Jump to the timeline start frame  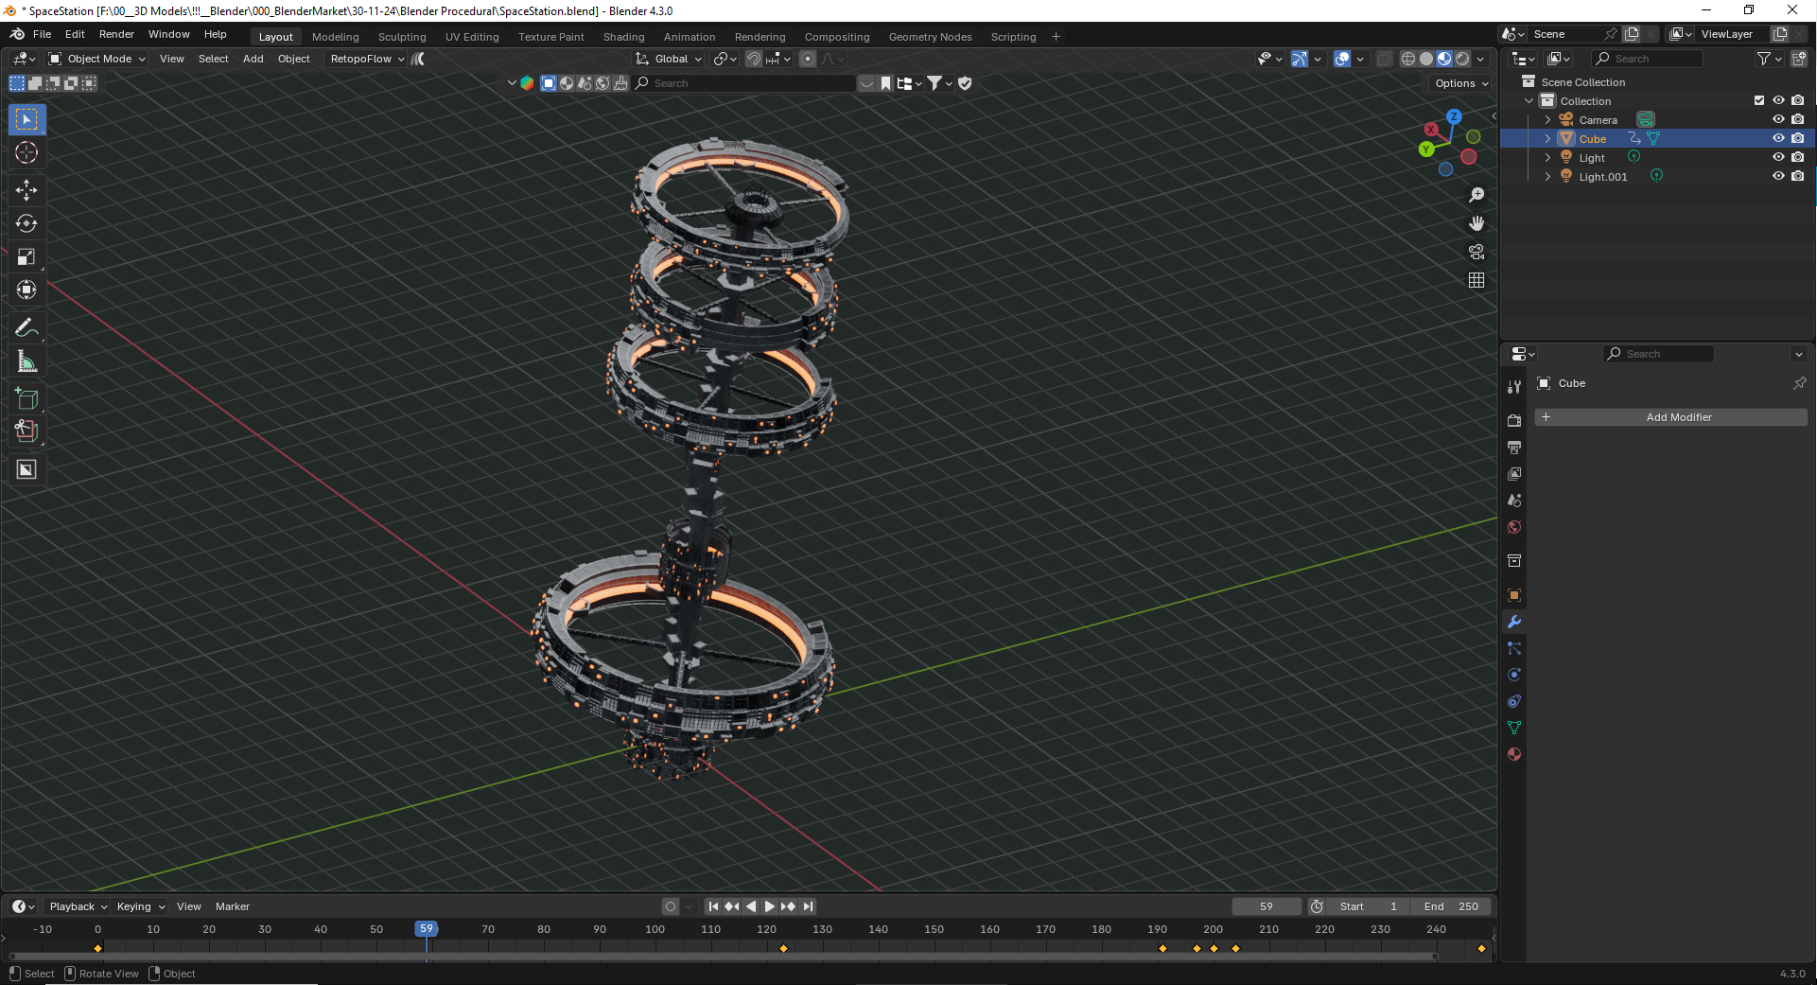(713, 906)
